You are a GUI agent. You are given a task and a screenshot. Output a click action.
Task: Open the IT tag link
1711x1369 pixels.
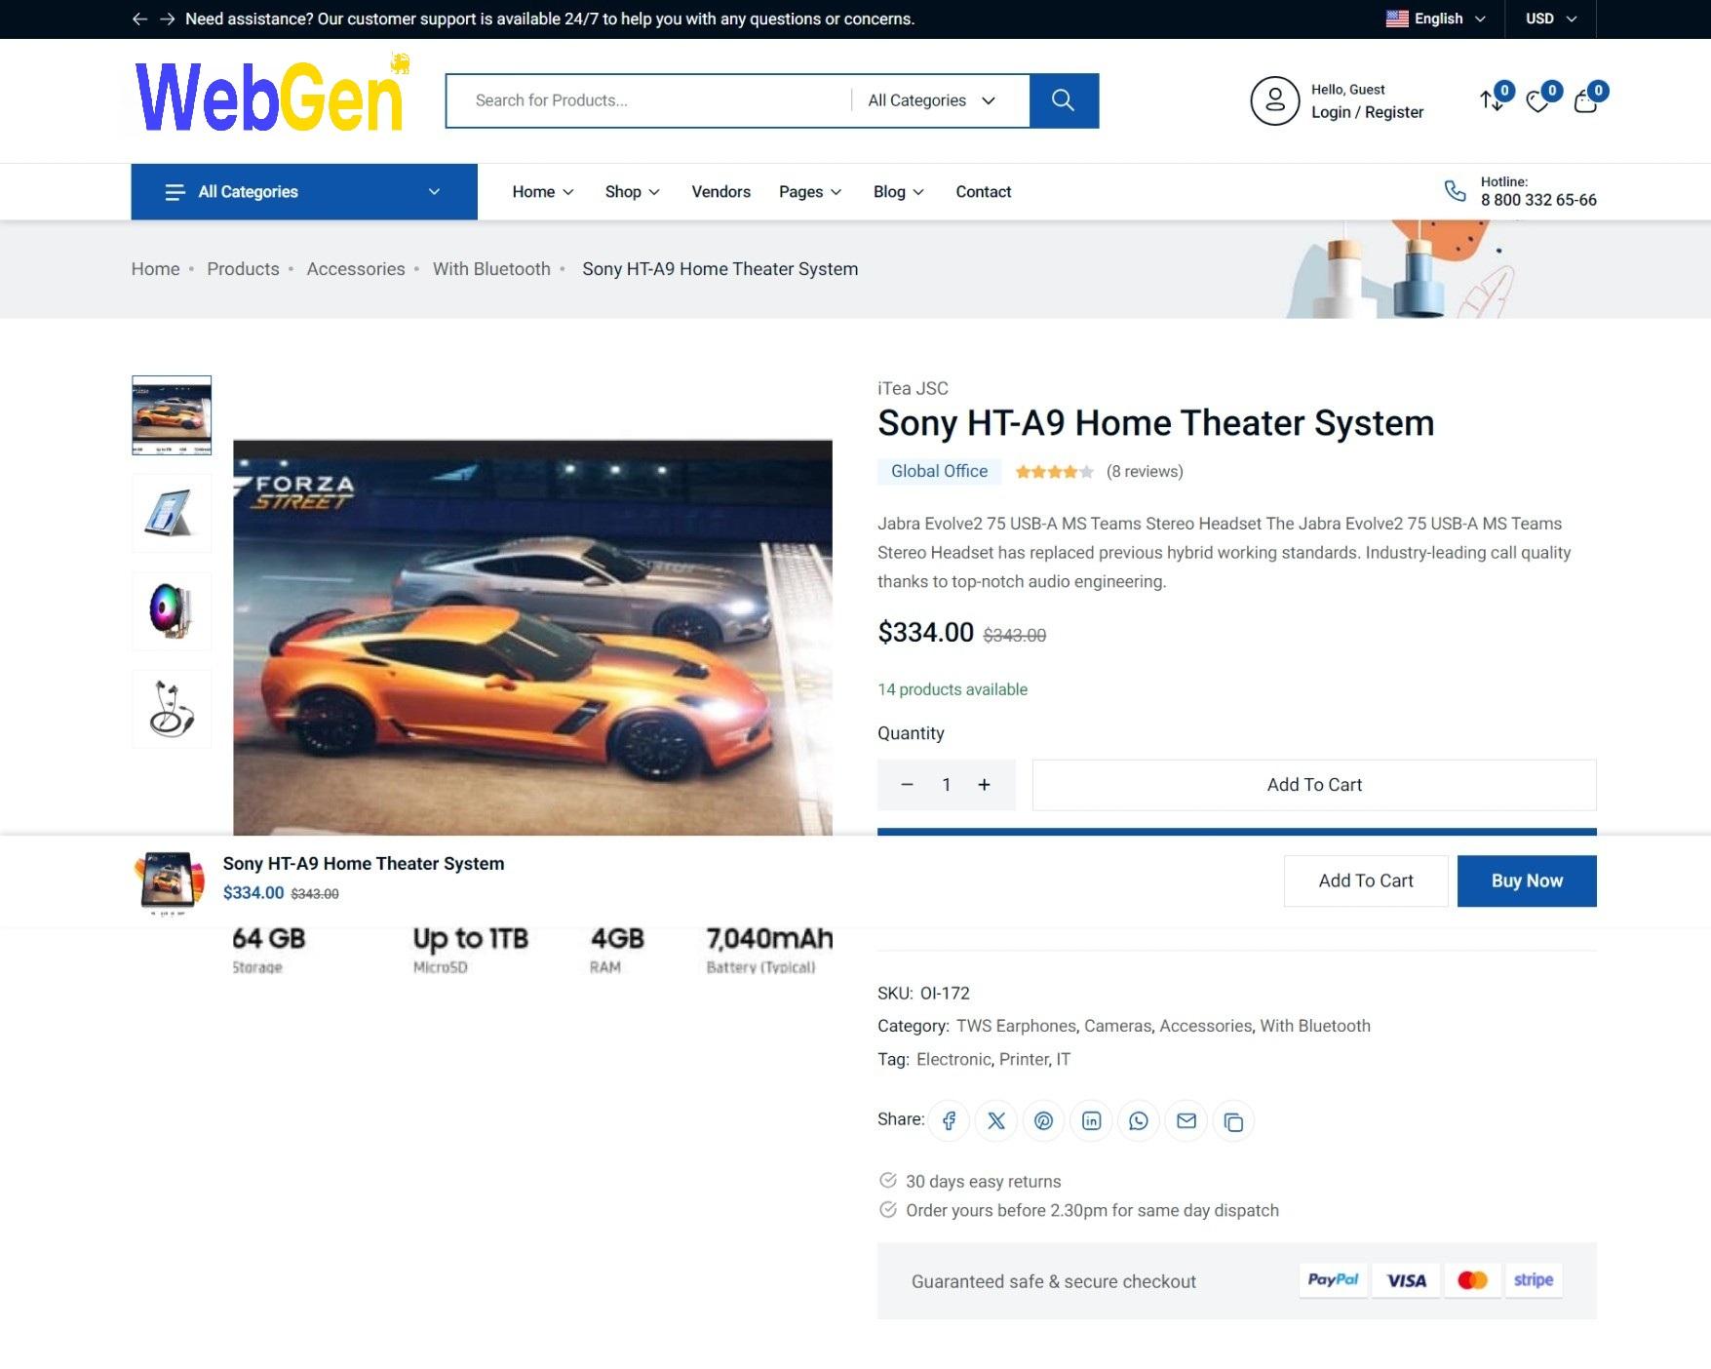pyautogui.click(x=1064, y=1059)
